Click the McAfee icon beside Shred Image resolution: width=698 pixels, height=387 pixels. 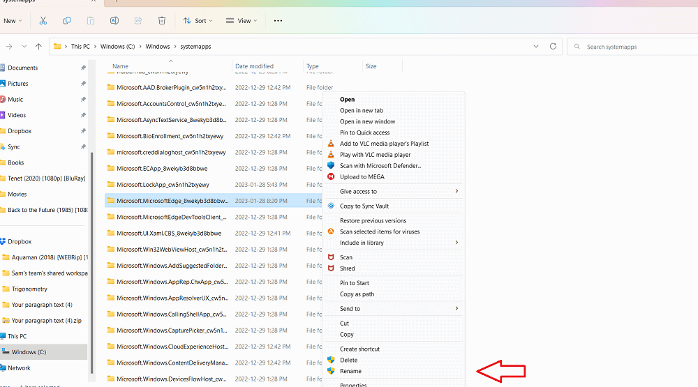pyautogui.click(x=331, y=268)
